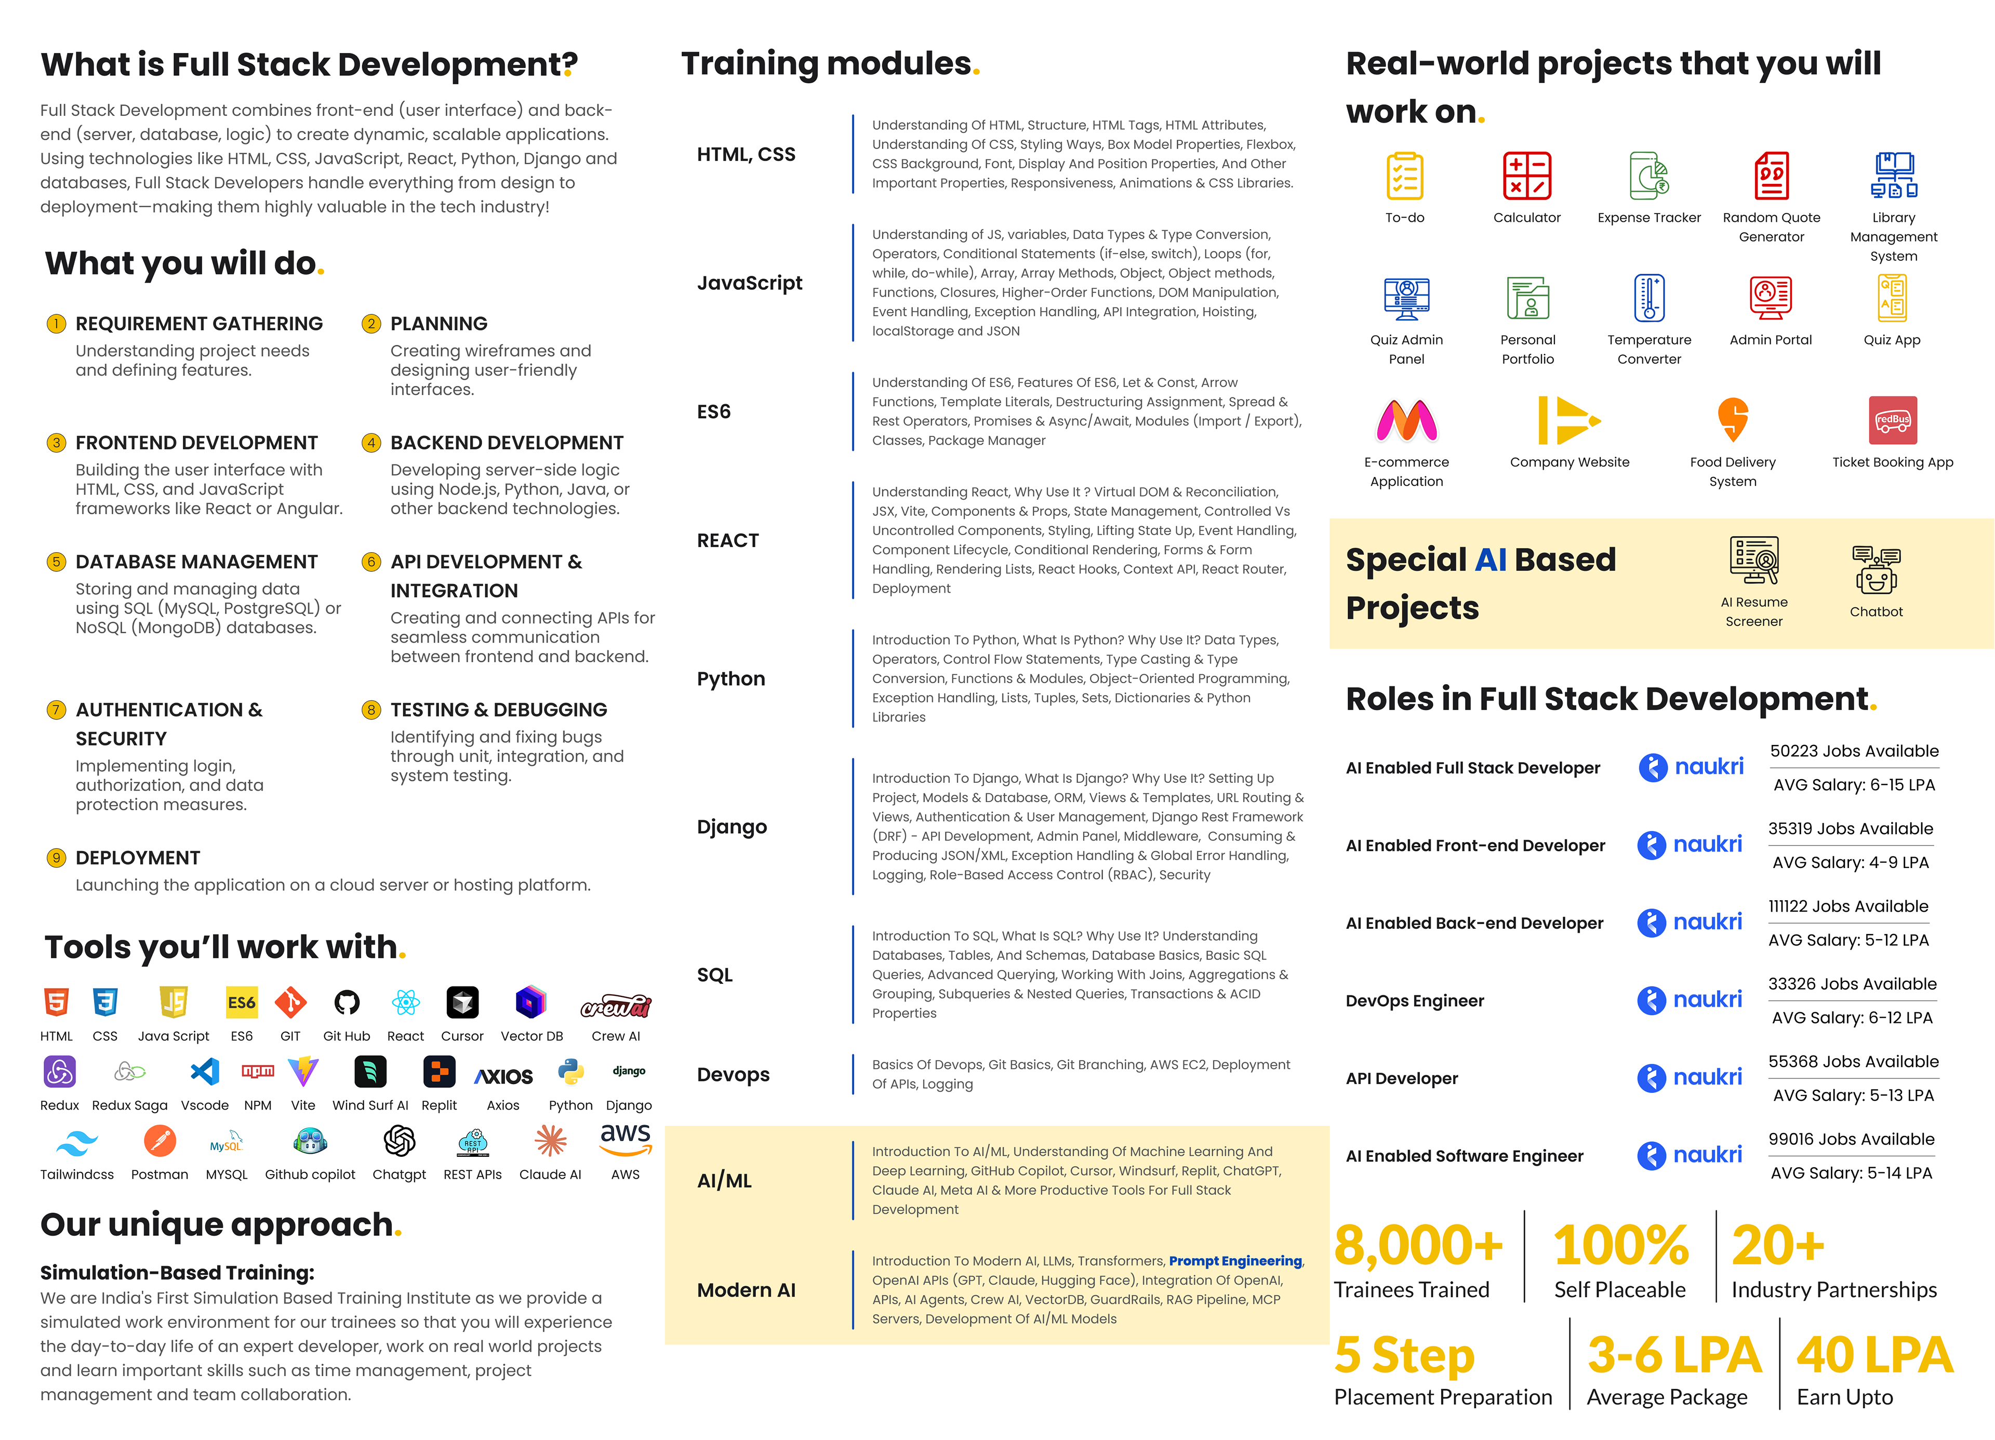Select the Expense Tracker icon
1995x1440 pixels.
click(x=1648, y=175)
